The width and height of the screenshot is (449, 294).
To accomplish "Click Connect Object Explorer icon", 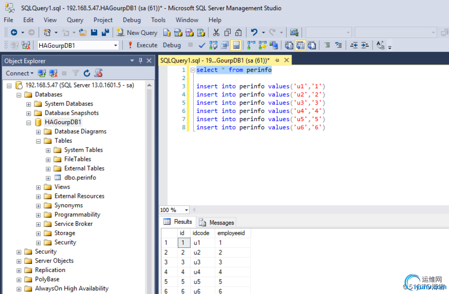I will click(x=42, y=73).
